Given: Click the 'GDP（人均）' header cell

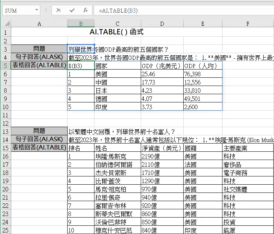Looking at the screenshot, I should pos(203,66).
